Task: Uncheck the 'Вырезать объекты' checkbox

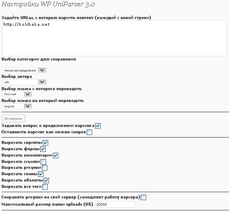Action: pyautogui.click(x=46, y=180)
